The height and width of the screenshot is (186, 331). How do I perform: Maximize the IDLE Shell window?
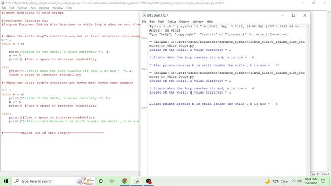pyautogui.click(x=293, y=16)
